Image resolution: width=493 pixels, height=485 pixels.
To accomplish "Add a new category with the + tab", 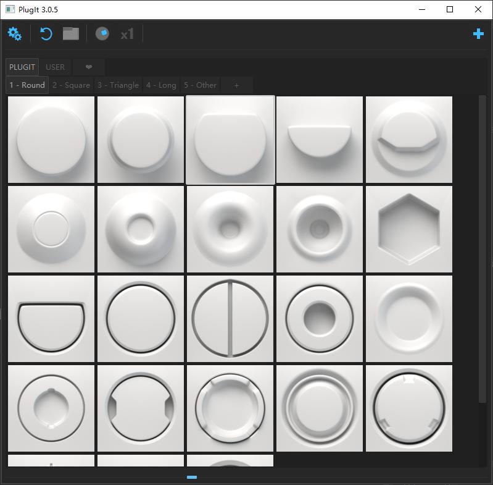I will pyautogui.click(x=236, y=85).
